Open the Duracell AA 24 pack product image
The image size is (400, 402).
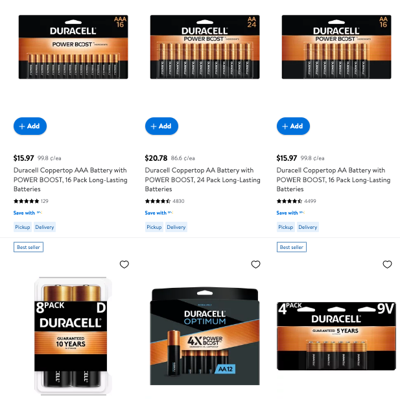coord(205,47)
